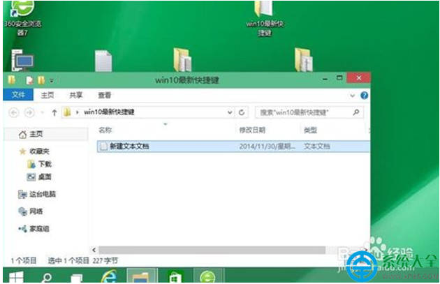This screenshot has width=440, height=284.
Task: Click the forward navigation arrow
Action: pyautogui.click(x=29, y=113)
